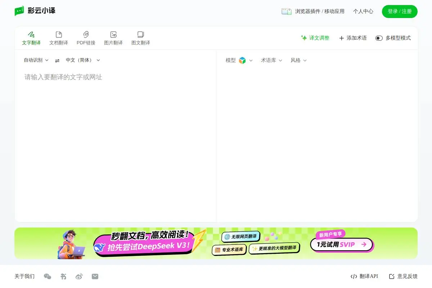
Task: Click the 无限网页翻译 banner tag
Action: point(241,237)
